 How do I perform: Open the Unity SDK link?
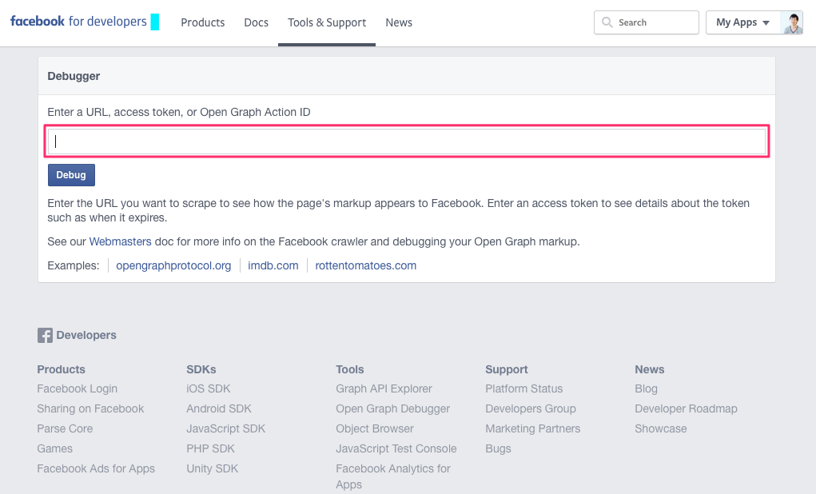coord(212,468)
